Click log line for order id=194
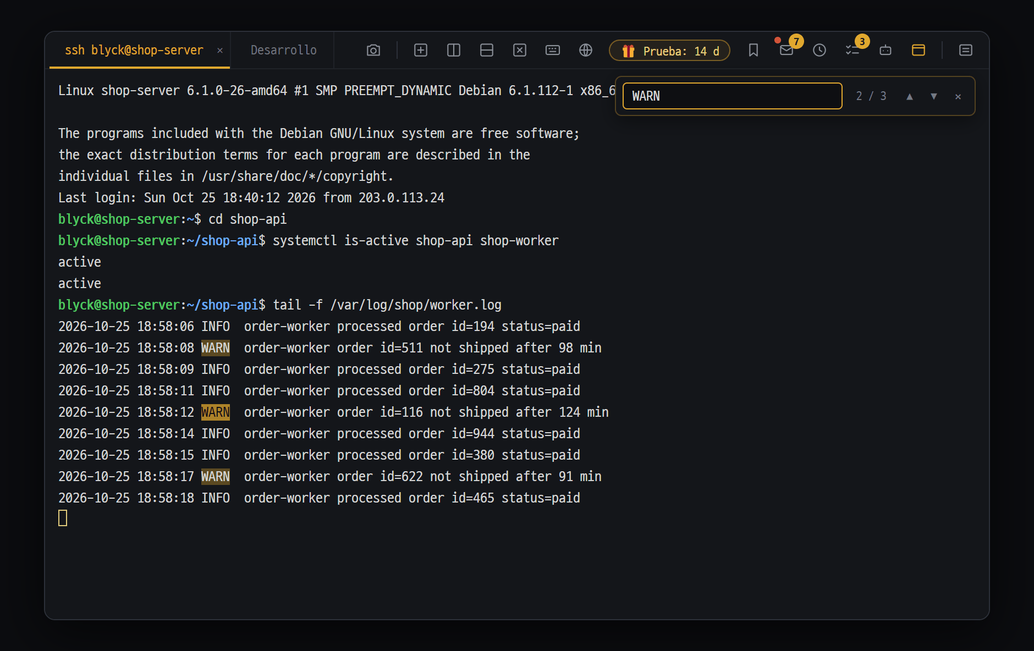Screen dimensions: 1034x651 tap(319, 327)
